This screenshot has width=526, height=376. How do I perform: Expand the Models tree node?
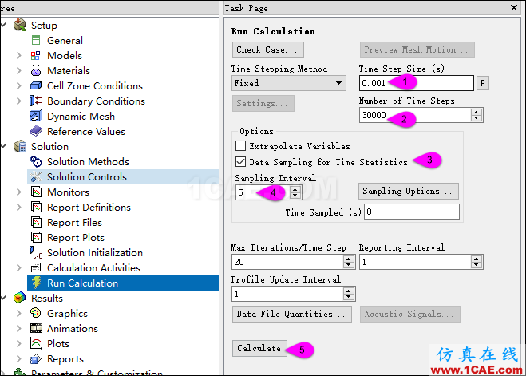point(19,56)
